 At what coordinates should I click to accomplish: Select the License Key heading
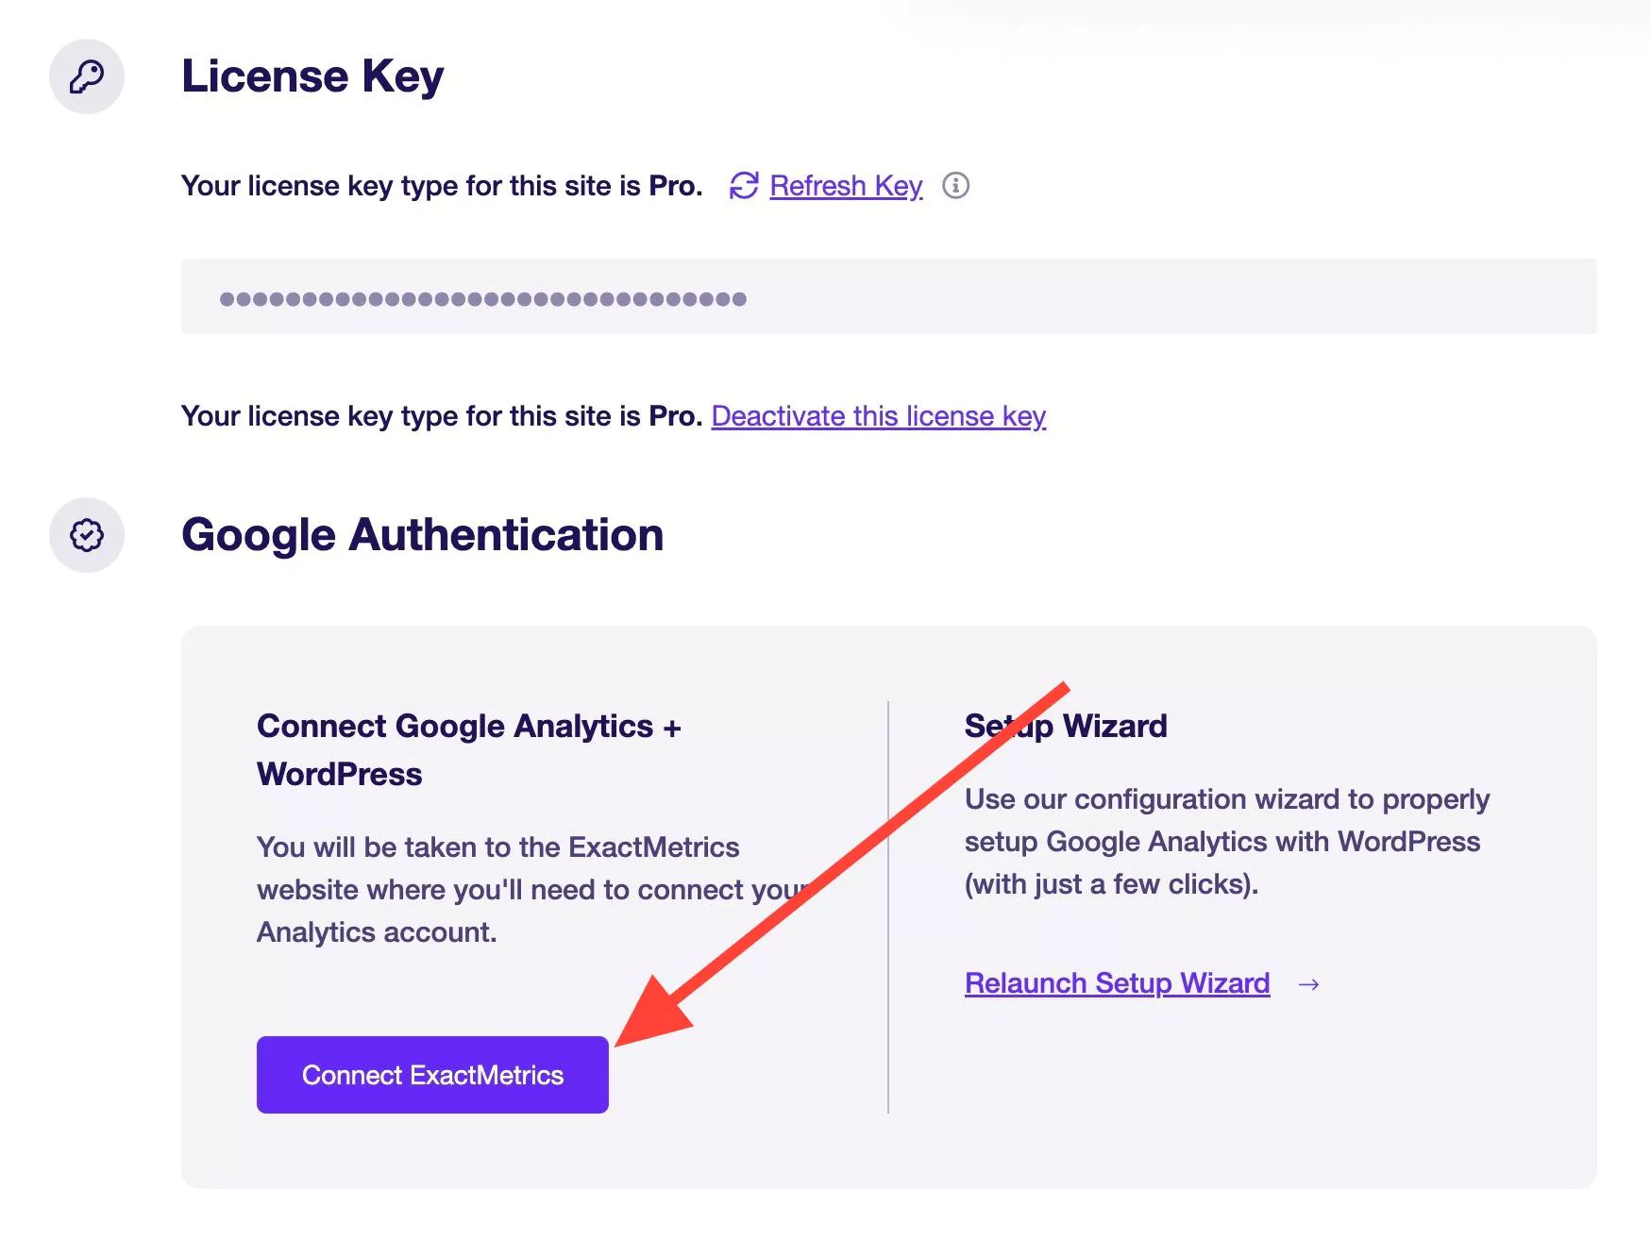[x=312, y=76]
